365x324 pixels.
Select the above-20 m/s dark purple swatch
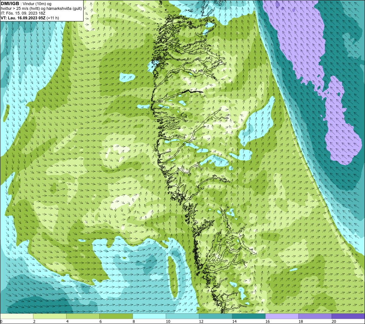(348, 316)
